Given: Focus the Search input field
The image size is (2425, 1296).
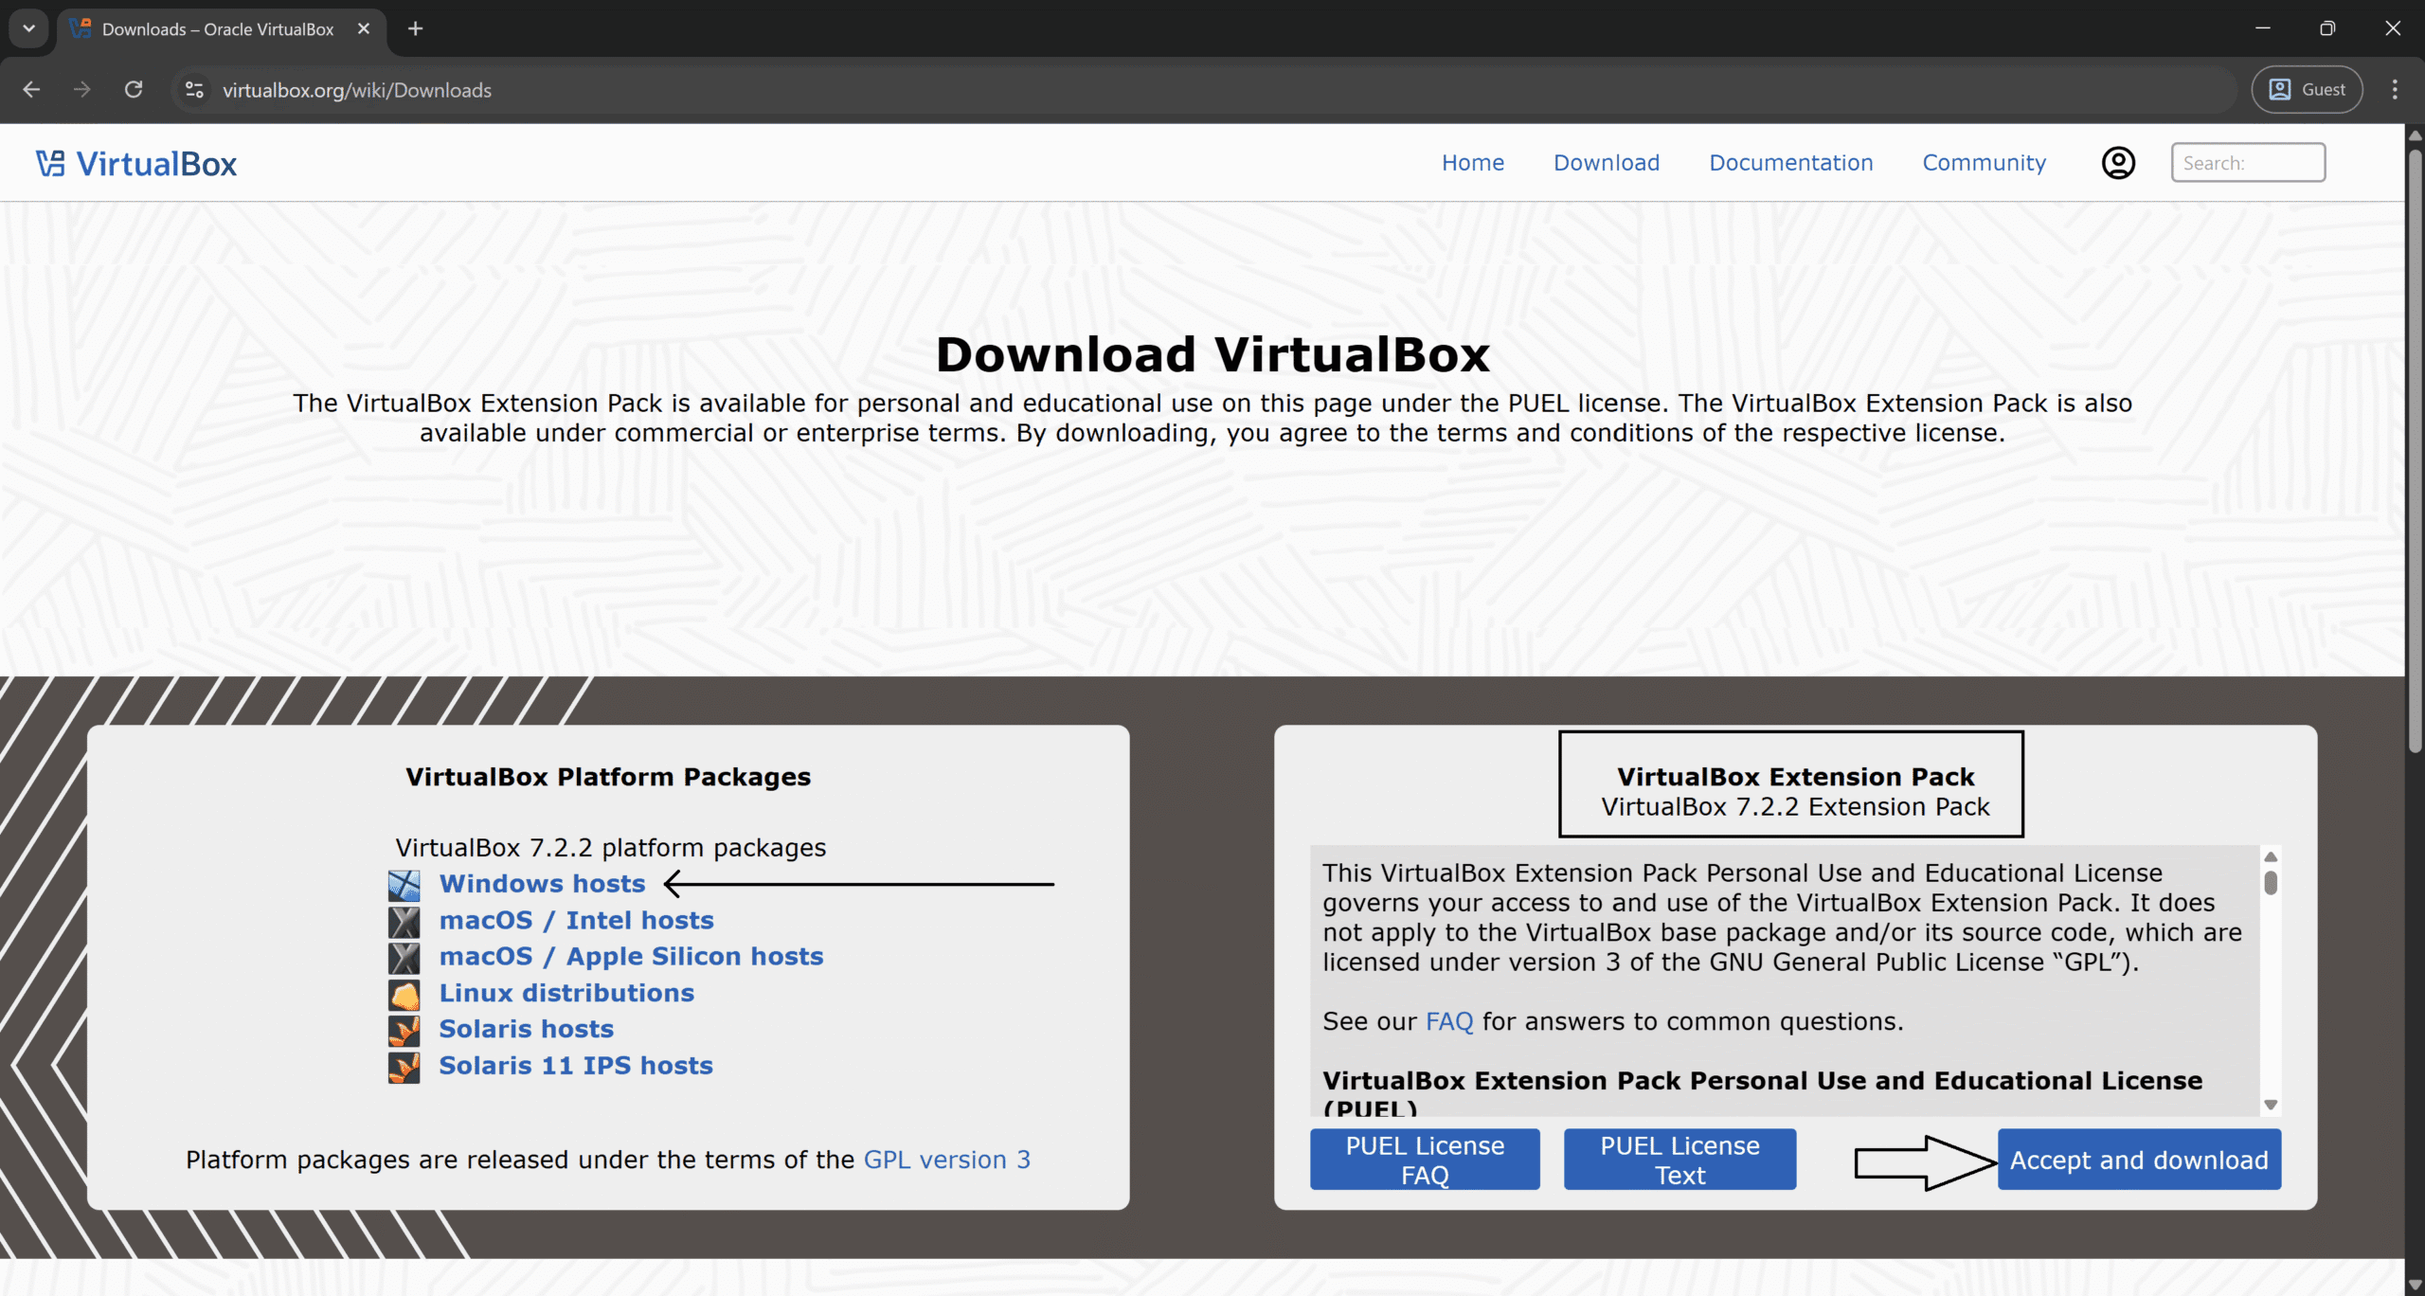Looking at the screenshot, I should coord(2247,163).
